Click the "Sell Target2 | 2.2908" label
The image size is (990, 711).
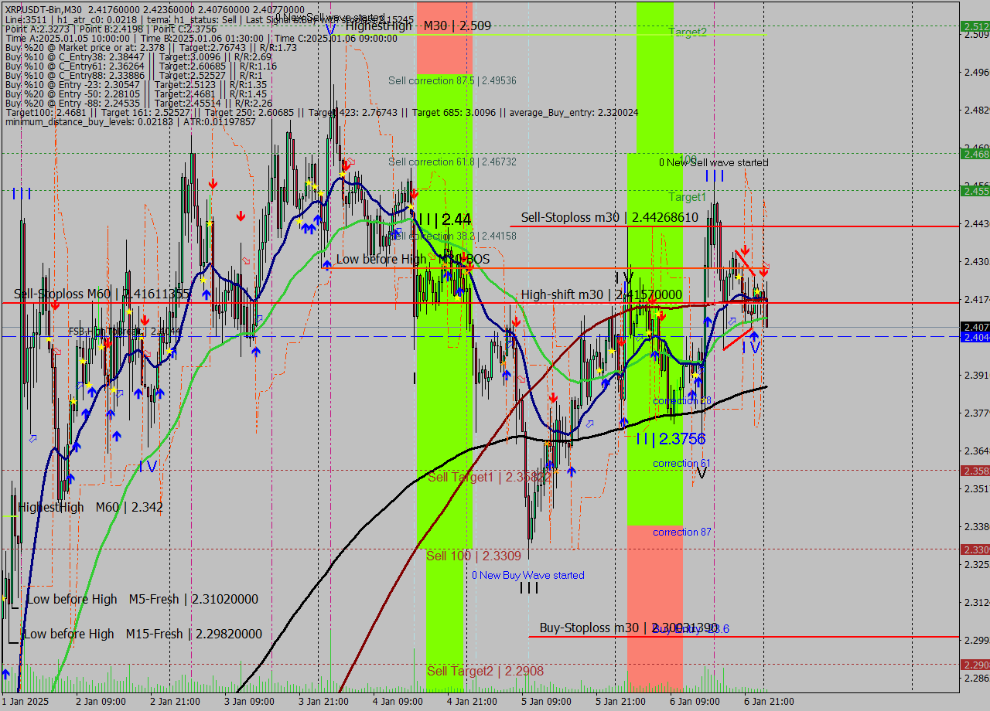click(485, 671)
